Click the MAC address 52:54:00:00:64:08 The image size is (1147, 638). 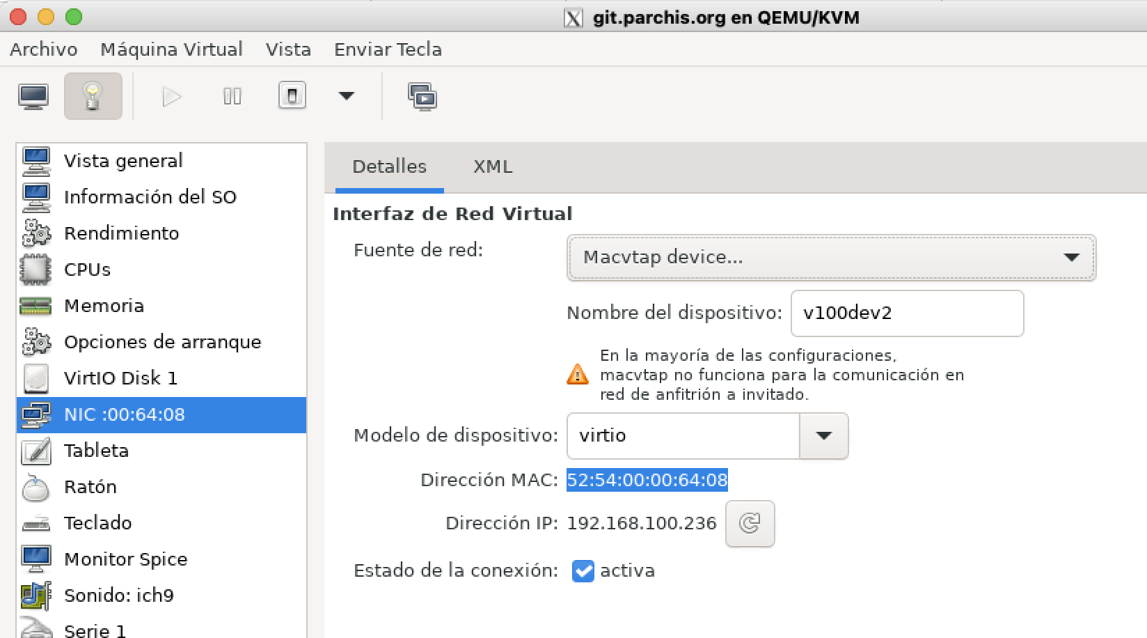point(647,480)
